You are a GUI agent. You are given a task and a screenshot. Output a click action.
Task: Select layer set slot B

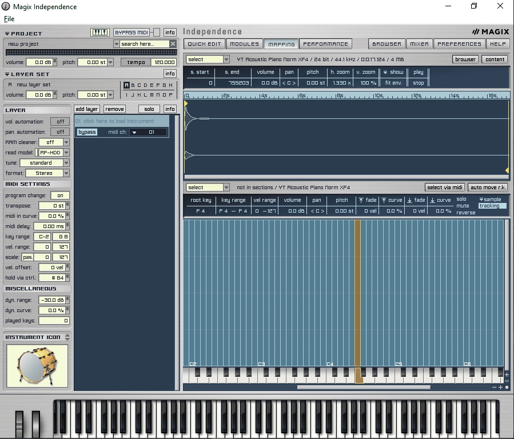pos(133,85)
